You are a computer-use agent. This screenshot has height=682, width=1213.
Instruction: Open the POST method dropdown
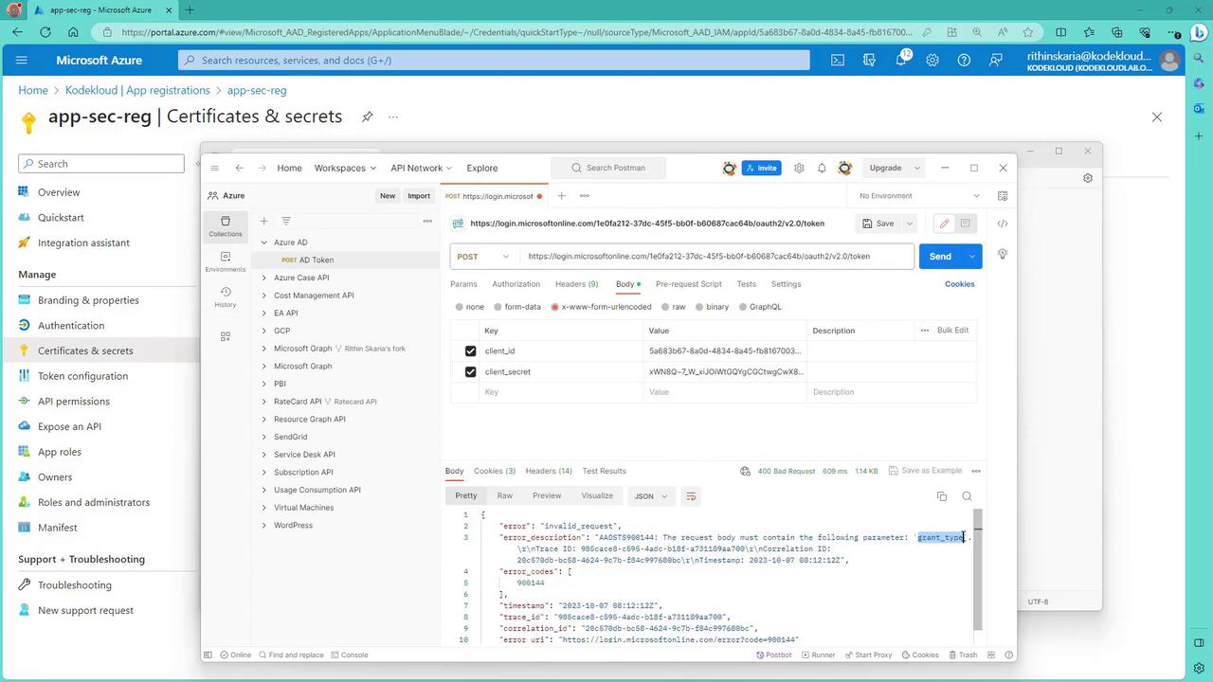coord(483,256)
